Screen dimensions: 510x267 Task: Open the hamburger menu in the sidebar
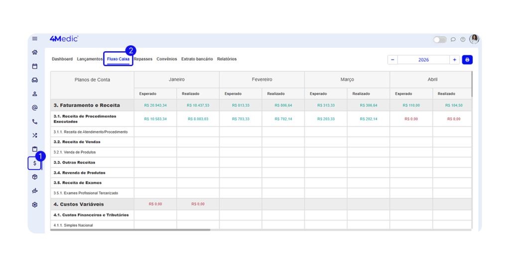tap(34, 39)
